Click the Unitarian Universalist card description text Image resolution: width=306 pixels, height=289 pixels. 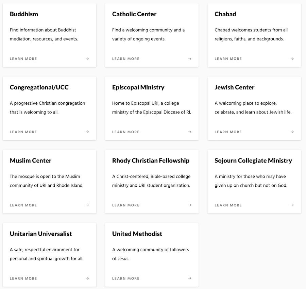tap(47, 254)
